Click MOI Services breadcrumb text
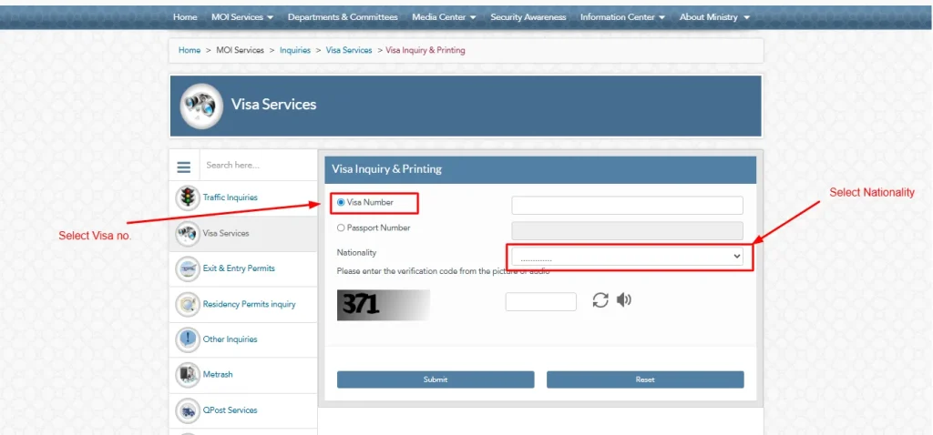 pos(240,51)
